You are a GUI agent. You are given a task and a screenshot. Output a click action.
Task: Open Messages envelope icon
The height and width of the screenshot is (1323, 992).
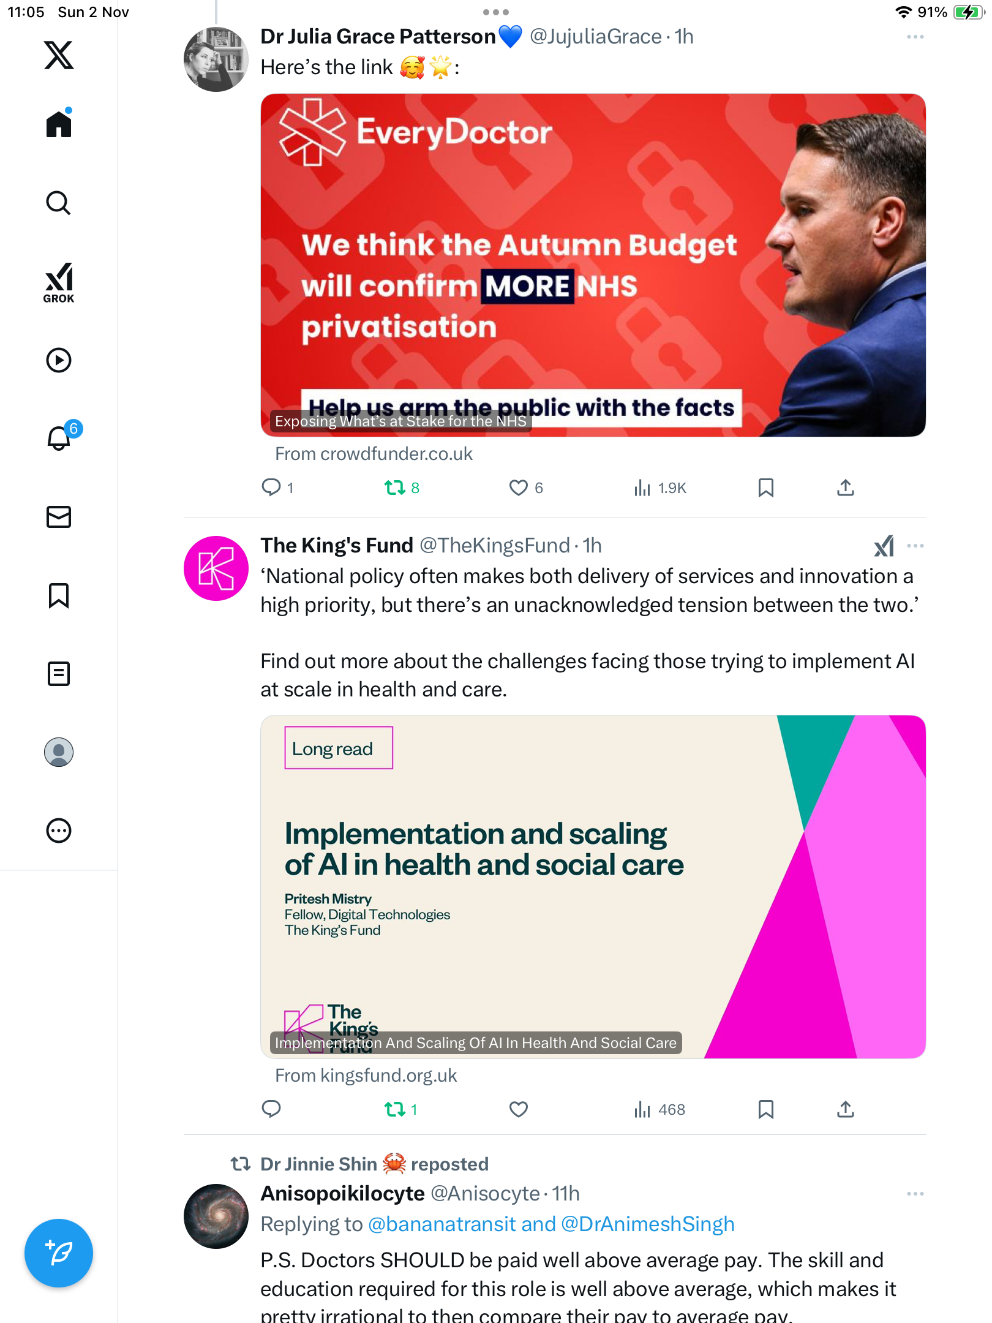pyautogui.click(x=59, y=517)
